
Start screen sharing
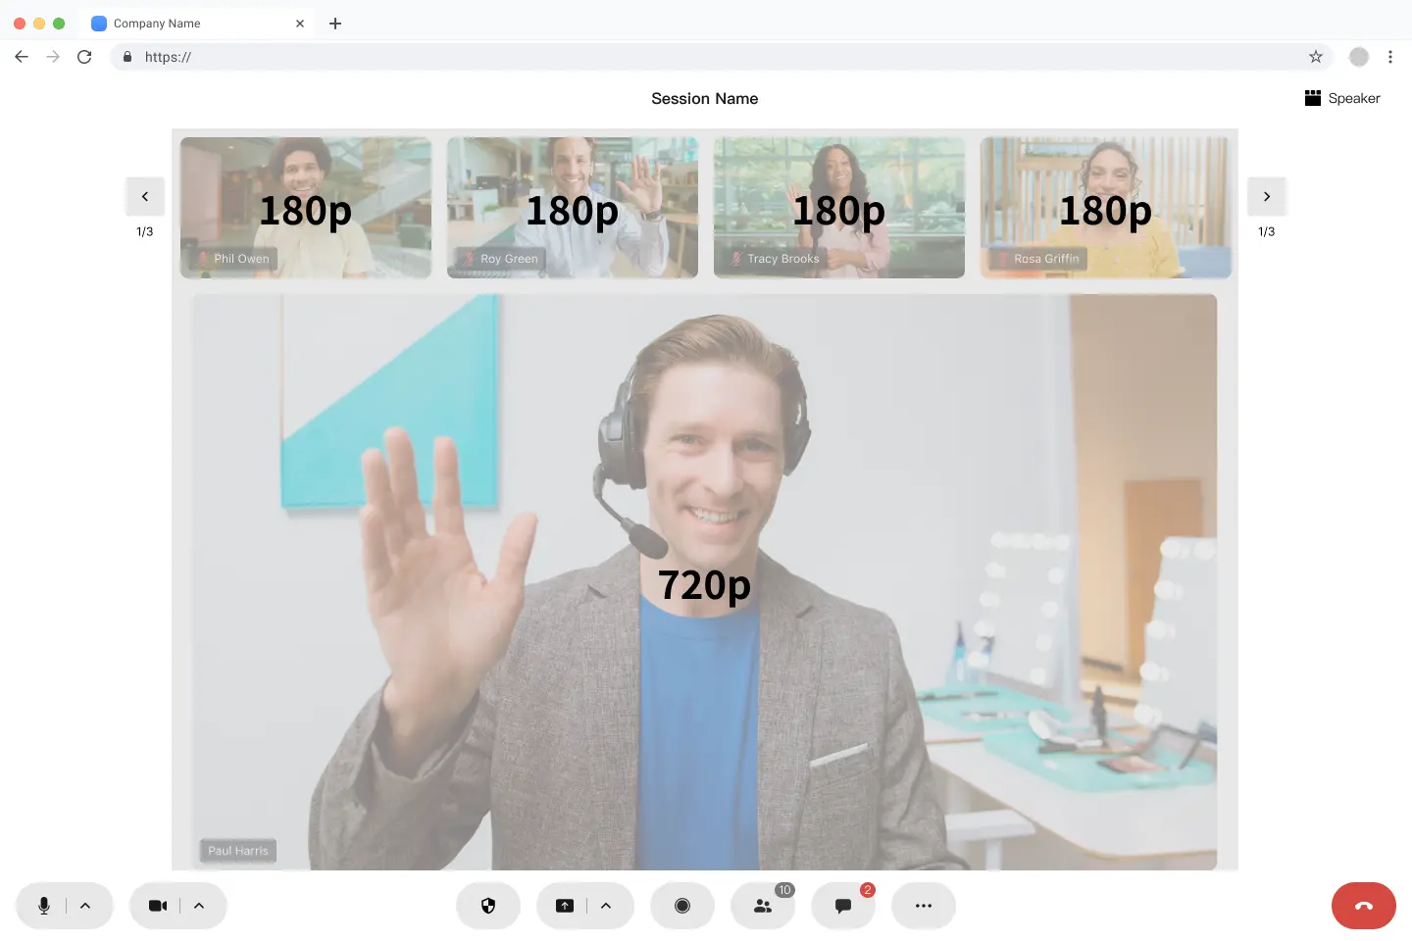[565, 905]
